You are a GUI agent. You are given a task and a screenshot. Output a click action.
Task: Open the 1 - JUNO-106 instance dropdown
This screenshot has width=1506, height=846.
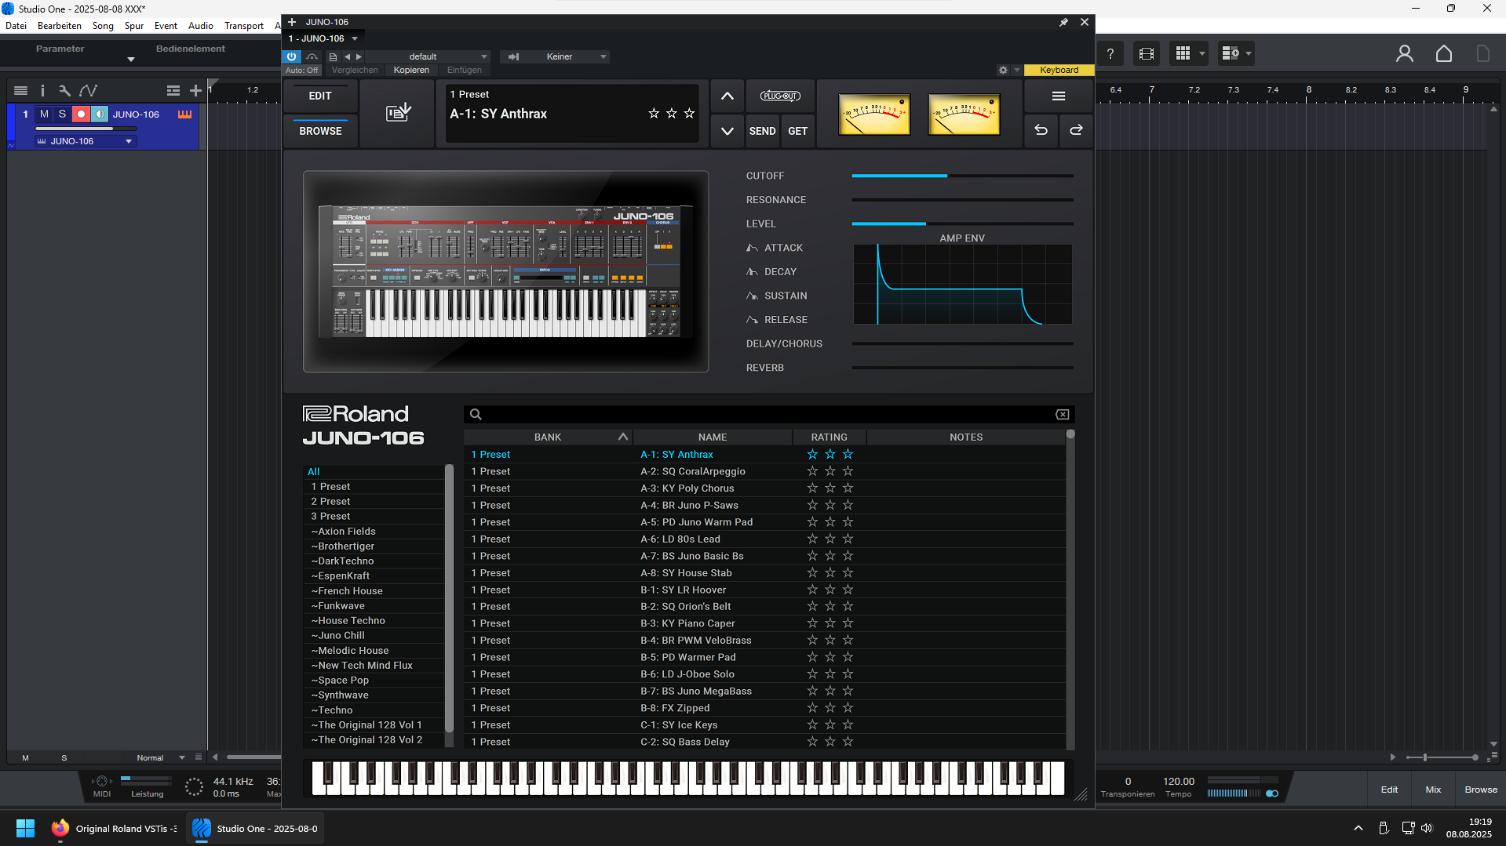tap(355, 38)
